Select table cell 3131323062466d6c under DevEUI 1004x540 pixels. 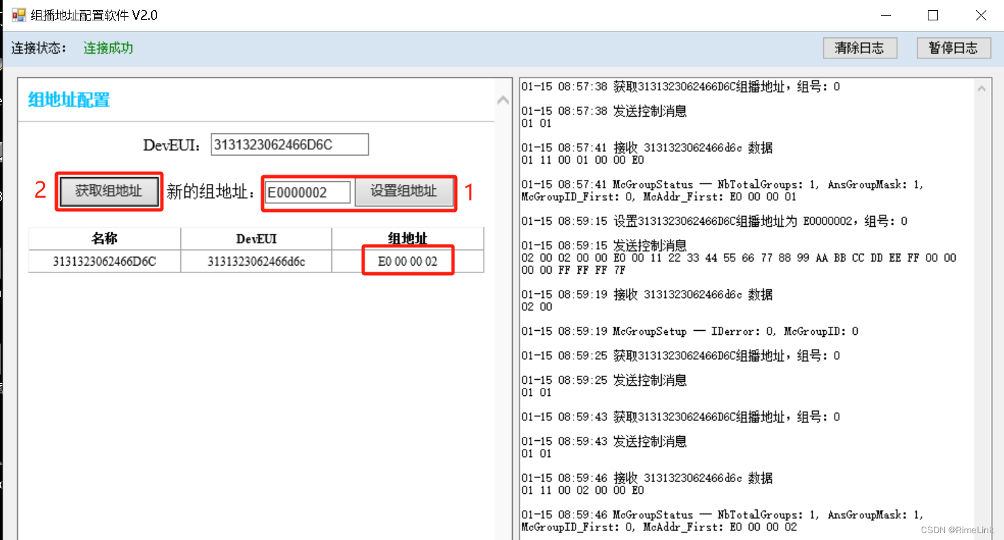pos(256,262)
